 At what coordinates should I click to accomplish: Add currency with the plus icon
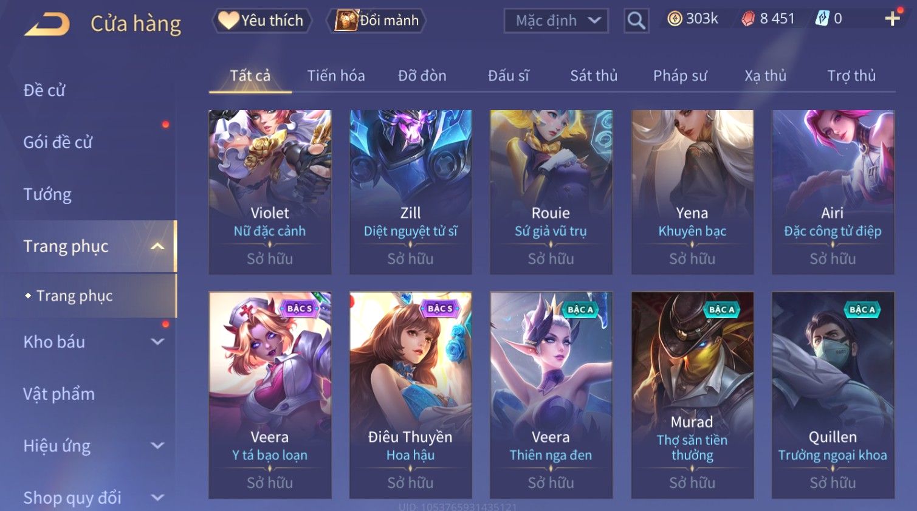[892, 19]
